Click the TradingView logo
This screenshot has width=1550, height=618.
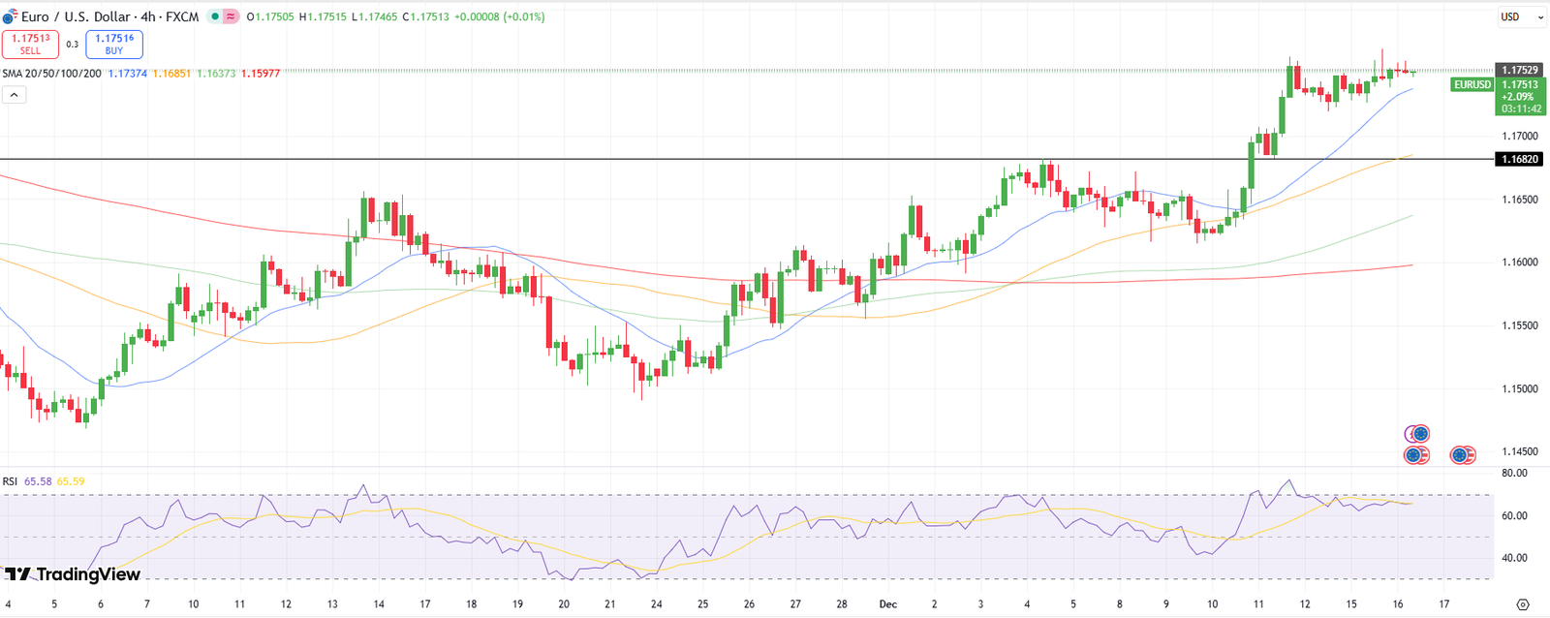point(73,574)
